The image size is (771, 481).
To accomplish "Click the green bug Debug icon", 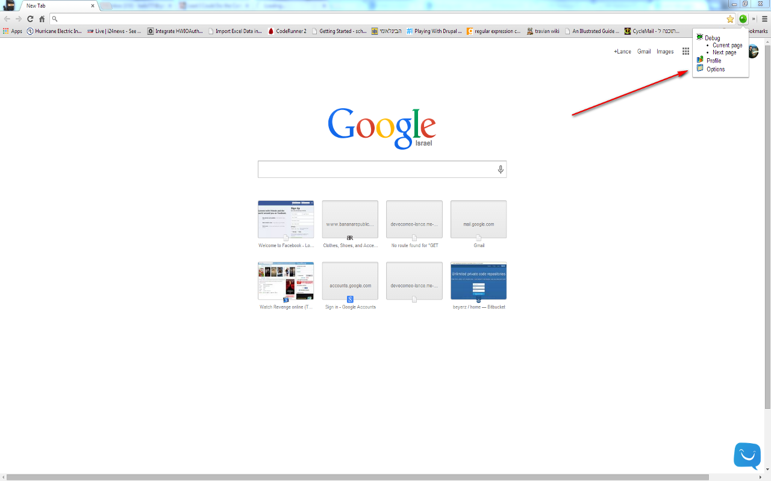I will (700, 37).
